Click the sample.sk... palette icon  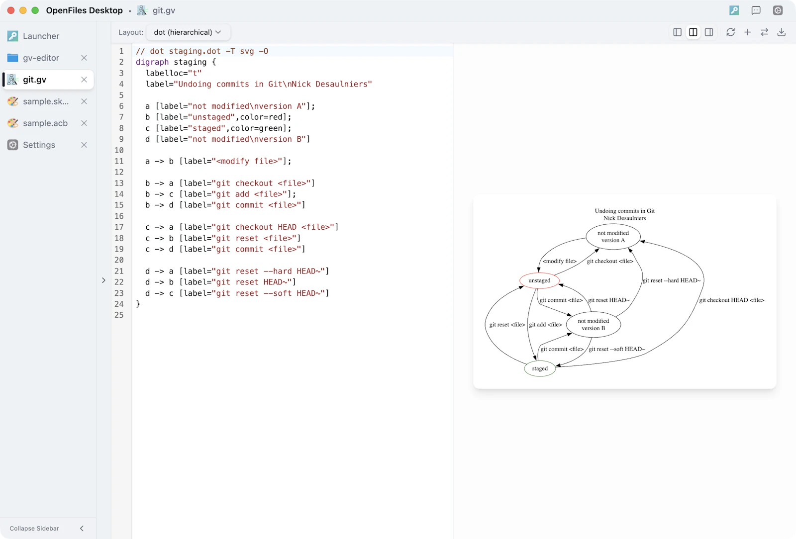pos(13,101)
